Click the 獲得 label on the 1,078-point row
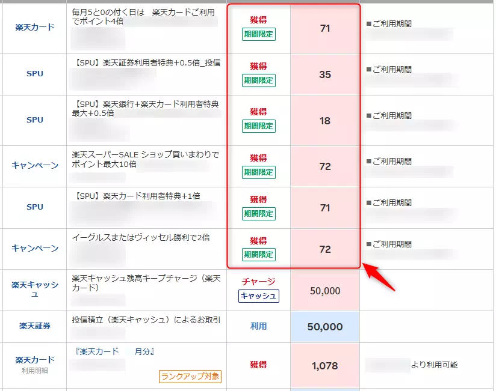496x391 pixels. coord(258,365)
